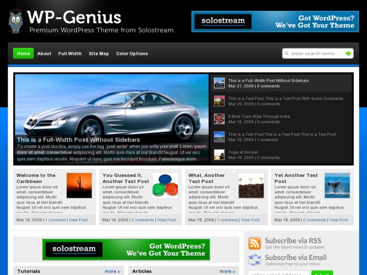Screen dimensions: 367x275
Task: Click 0 comments under Yet Another Test Post
Action: coord(315,220)
